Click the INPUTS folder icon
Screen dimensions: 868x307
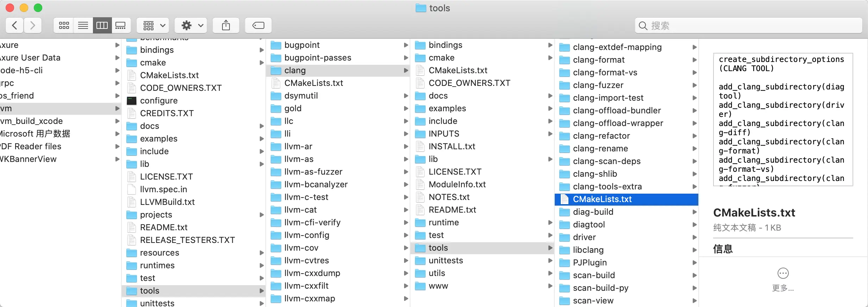(420, 134)
